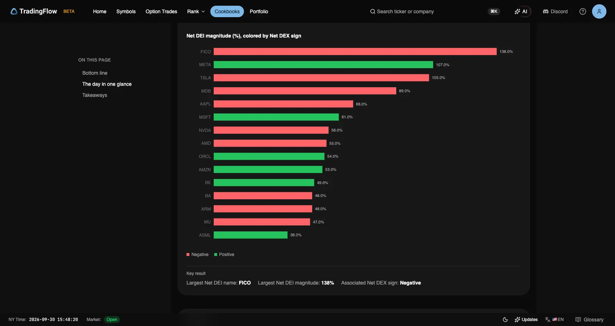Click the TSLA red bar

click(x=321, y=78)
